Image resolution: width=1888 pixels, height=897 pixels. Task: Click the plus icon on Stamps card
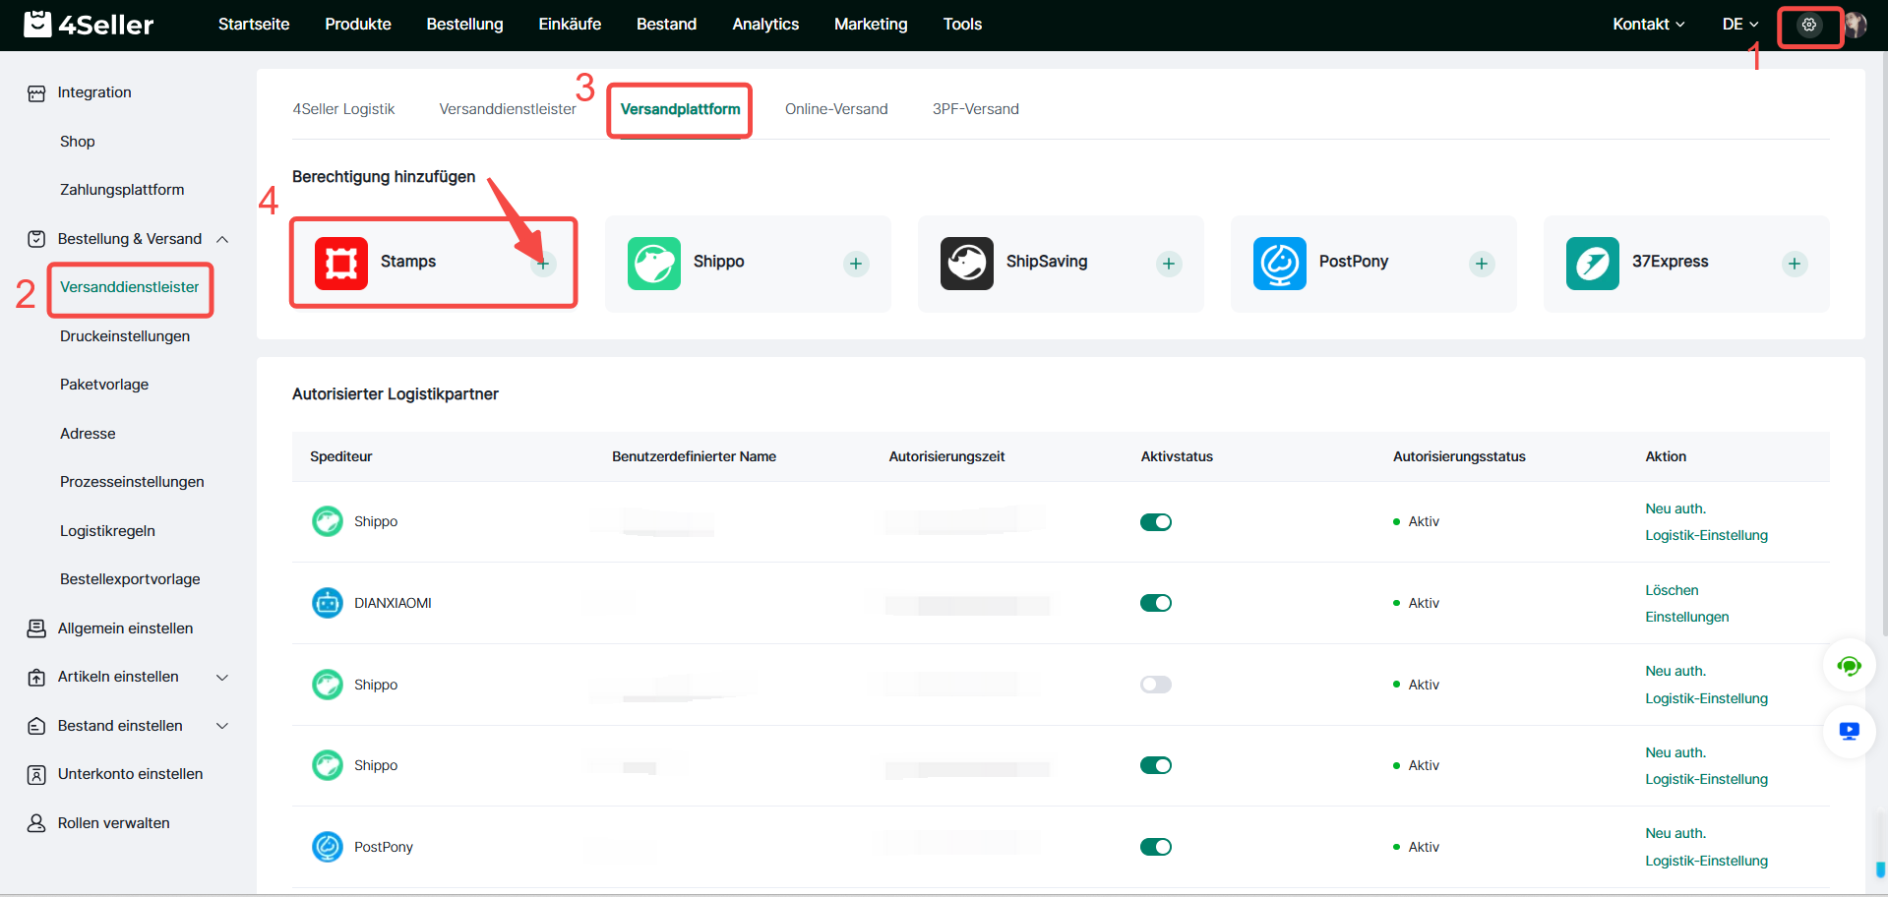coord(543,264)
